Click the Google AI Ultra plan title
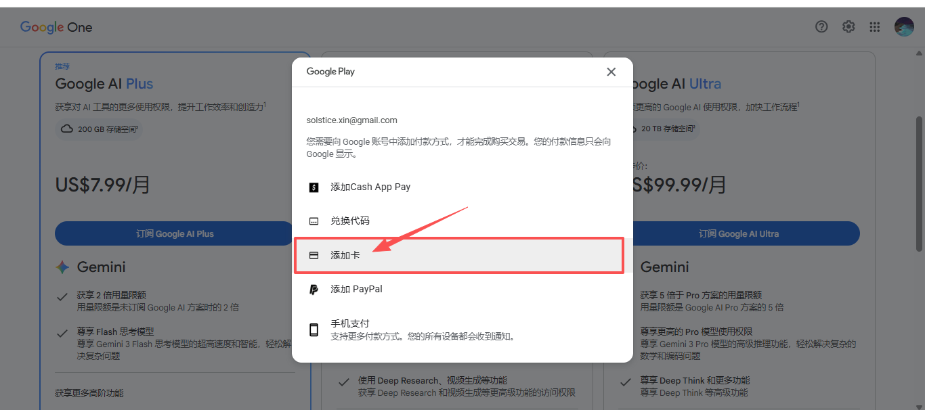This screenshot has height=410, width=925. tap(676, 84)
